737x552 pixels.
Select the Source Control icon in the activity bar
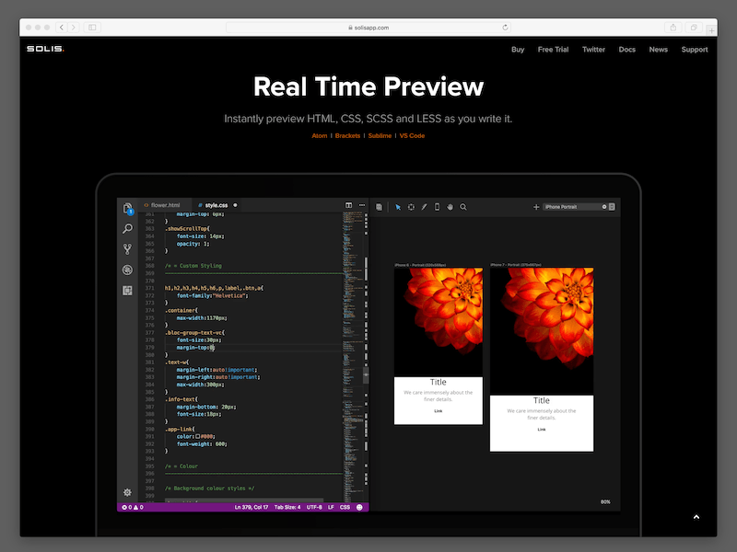(x=127, y=248)
